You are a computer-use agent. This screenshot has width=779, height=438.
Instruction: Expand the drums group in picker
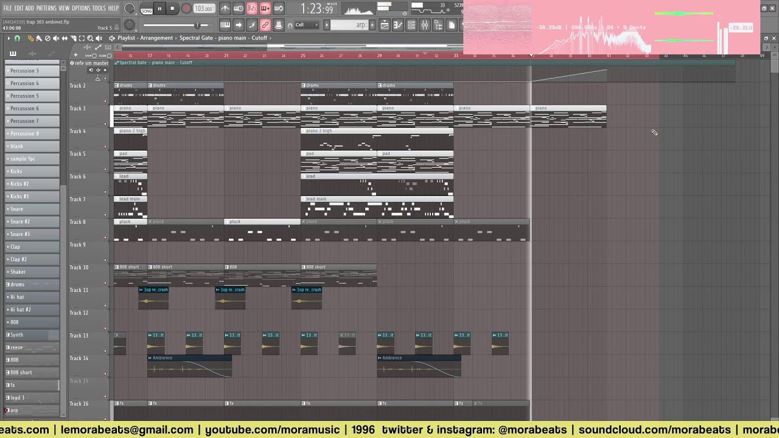(8, 285)
